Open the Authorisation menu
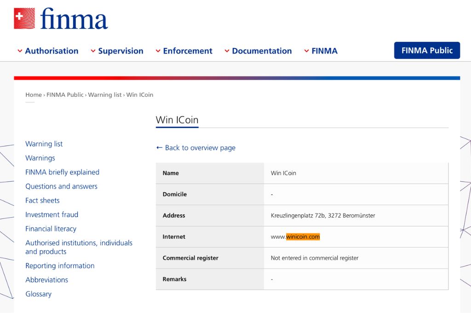471x313 pixels. point(52,51)
